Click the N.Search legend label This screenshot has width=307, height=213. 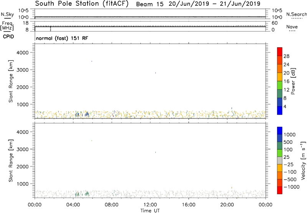click(296, 14)
